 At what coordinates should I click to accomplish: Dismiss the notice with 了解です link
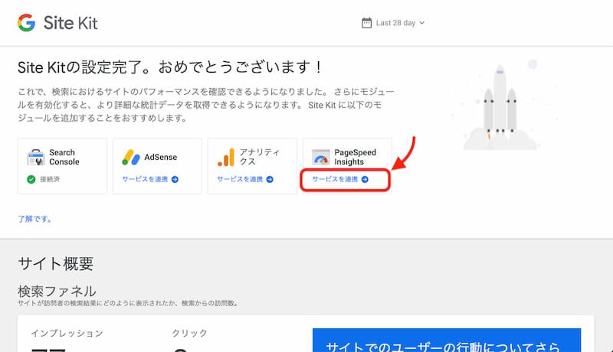34,219
